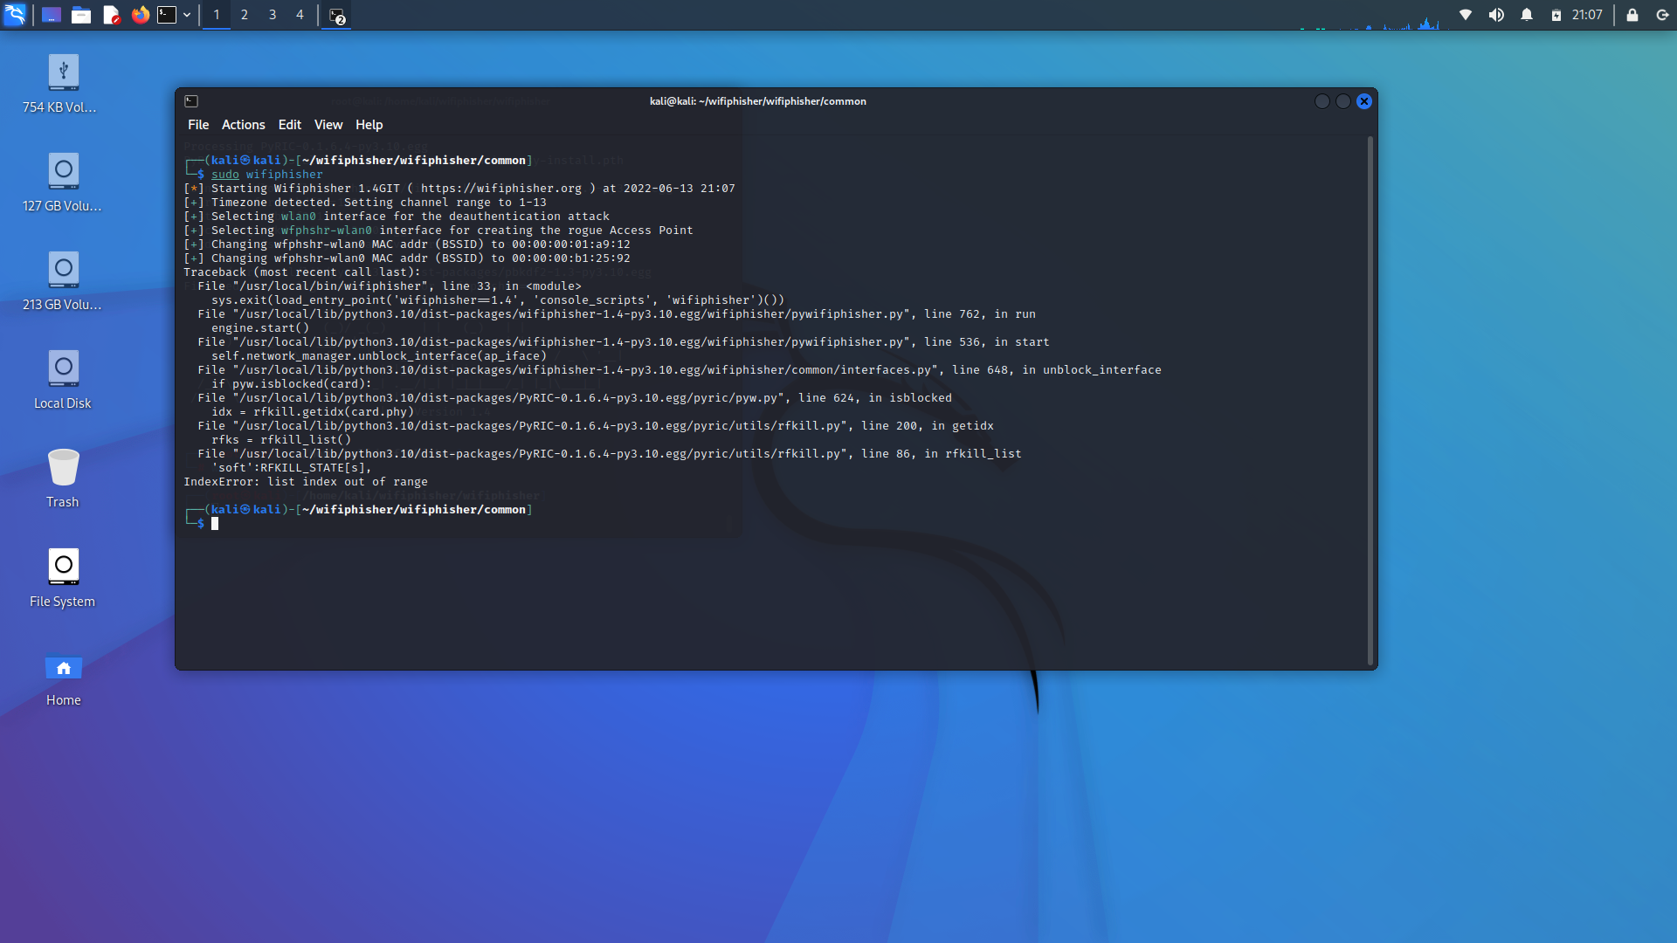Switch to workspace 1
1677x943 pixels.
click(x=217, y=15)
